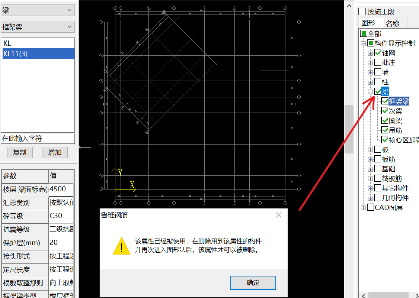
Task: Focus the 在此输入字符 search field
Action: tap(38, 139)
